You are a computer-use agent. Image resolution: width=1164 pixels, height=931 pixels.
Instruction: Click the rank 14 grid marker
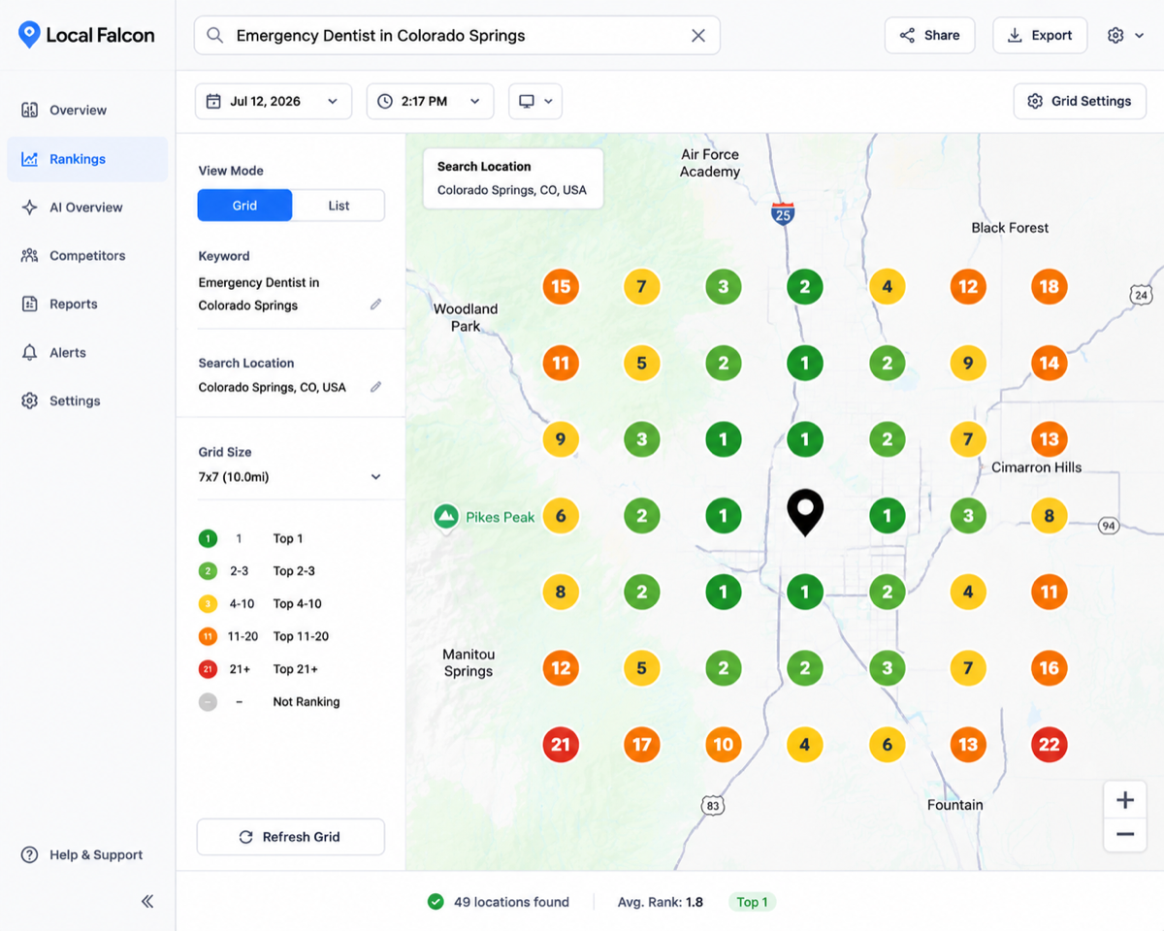coord(1049,364)
